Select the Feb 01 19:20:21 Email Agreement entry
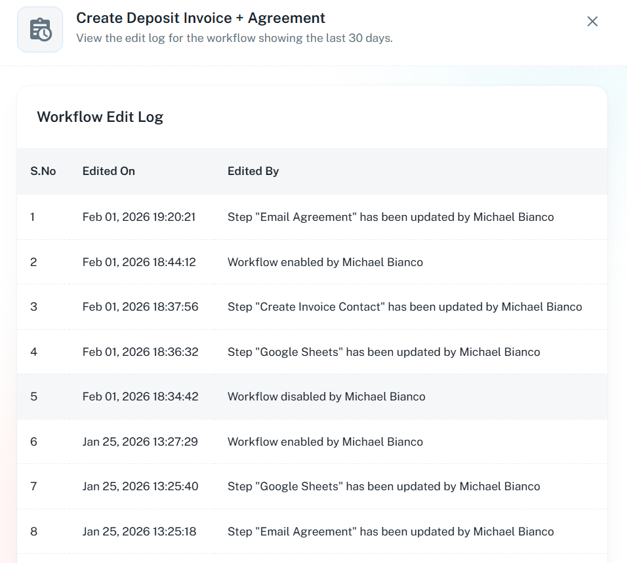The image size is (627, 563). [x=390, y=217]
